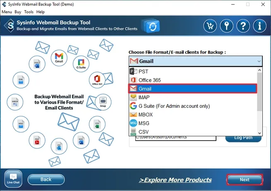Click the shopping cart buy icon
The image size is (271, 191).
[210, 26]
